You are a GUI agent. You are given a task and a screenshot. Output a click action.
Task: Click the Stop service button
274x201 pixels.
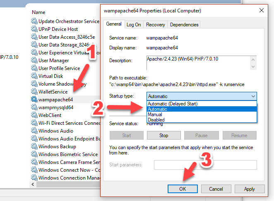point(164,136)
